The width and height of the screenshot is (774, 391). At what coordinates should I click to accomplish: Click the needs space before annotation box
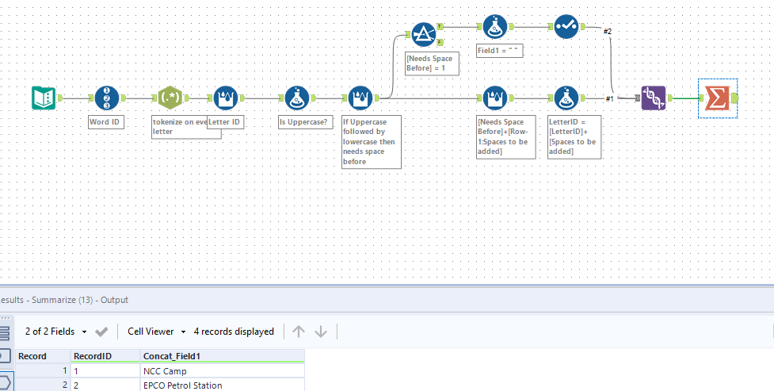(x=372, y=142)
